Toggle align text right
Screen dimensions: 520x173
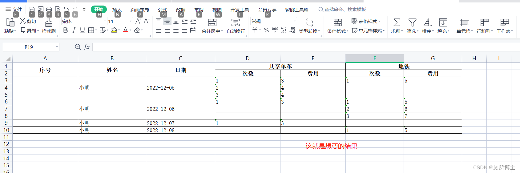click(x=176, y=30)
